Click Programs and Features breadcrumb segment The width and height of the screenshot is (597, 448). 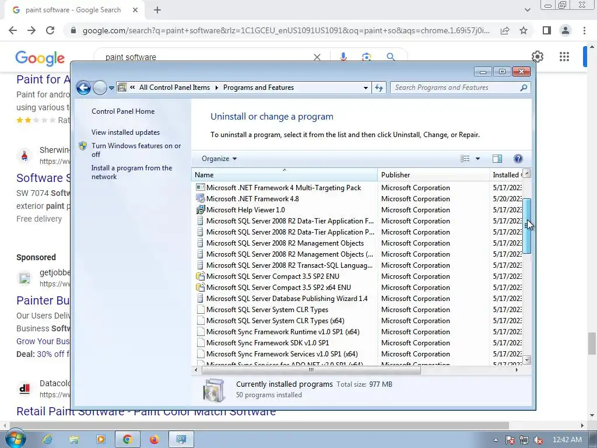[x=258, y=87]
